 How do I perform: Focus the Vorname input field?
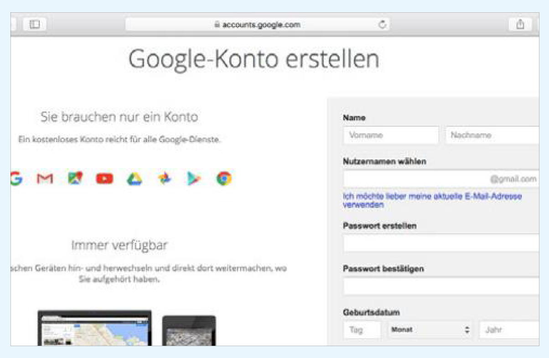(391, 136)
